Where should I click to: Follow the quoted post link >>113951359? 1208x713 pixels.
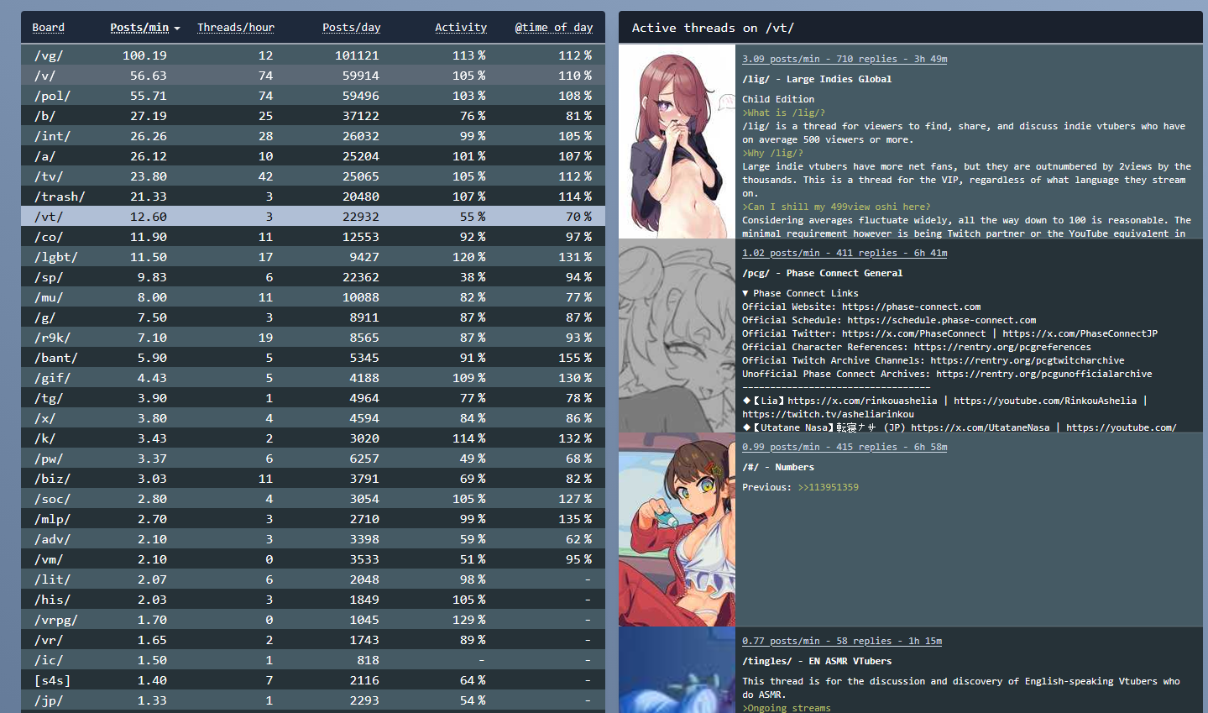(828, 487)
